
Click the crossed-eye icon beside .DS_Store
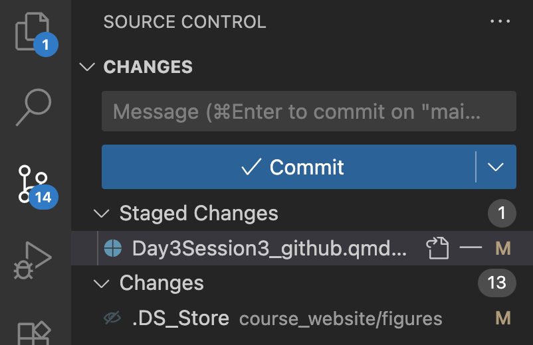click(x=112, y=318)
